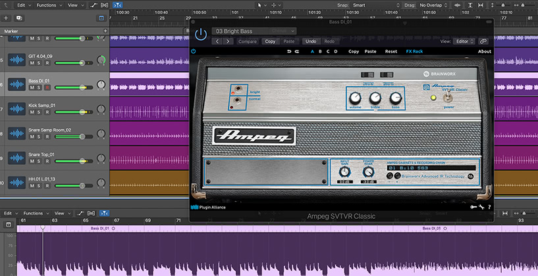This screenshot has height=276, width=538.
Task: Open the plugin wrench settings icon
Action: [481, 207]
